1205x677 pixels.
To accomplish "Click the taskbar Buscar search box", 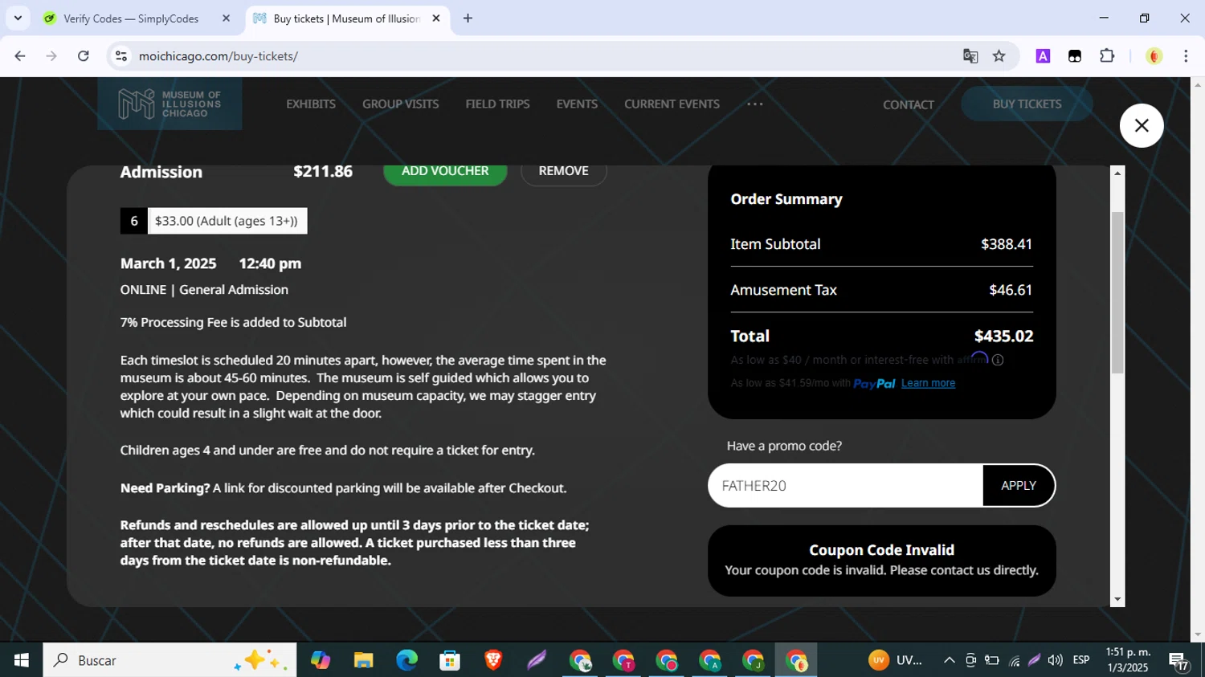I will [x=170, y=660].
